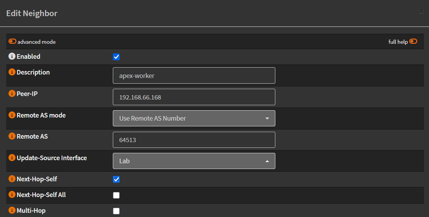Enable the Next-Hop-Self All checkbox
The height and width of the screenshot is (217, 429).
pyautogui.click(x=116, y=195)
